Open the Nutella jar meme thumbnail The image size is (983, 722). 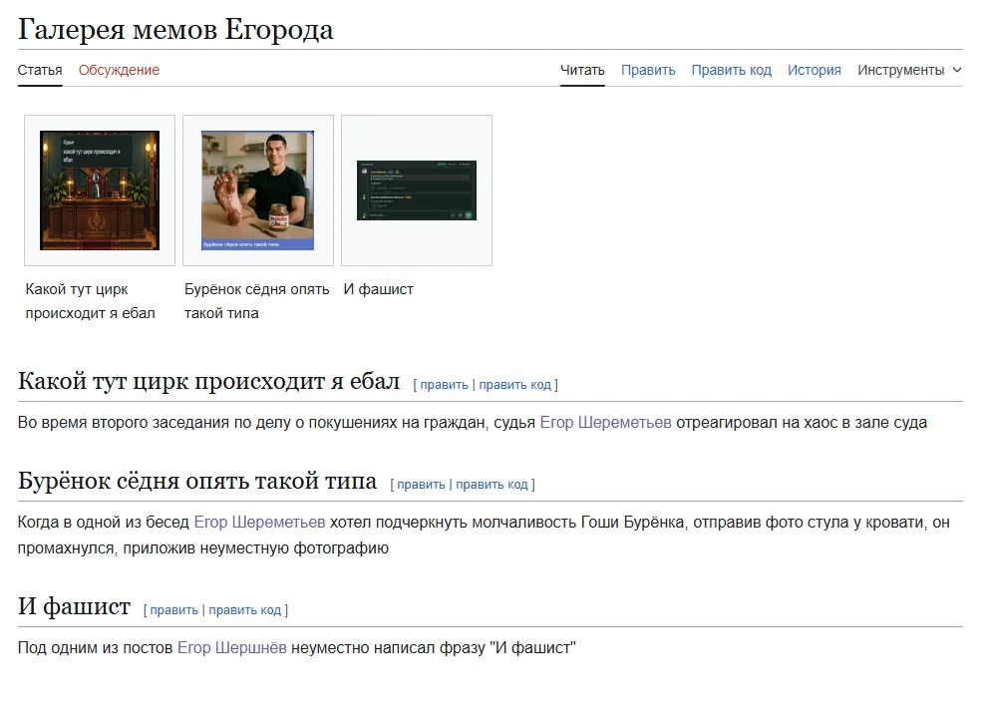[257, 190]
